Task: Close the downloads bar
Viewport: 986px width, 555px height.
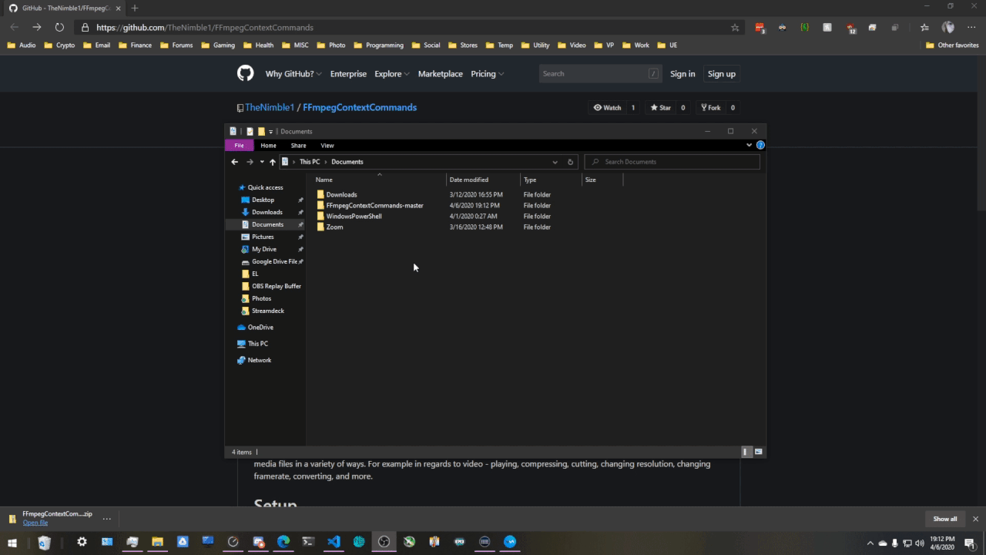Action: click(975, 519)
